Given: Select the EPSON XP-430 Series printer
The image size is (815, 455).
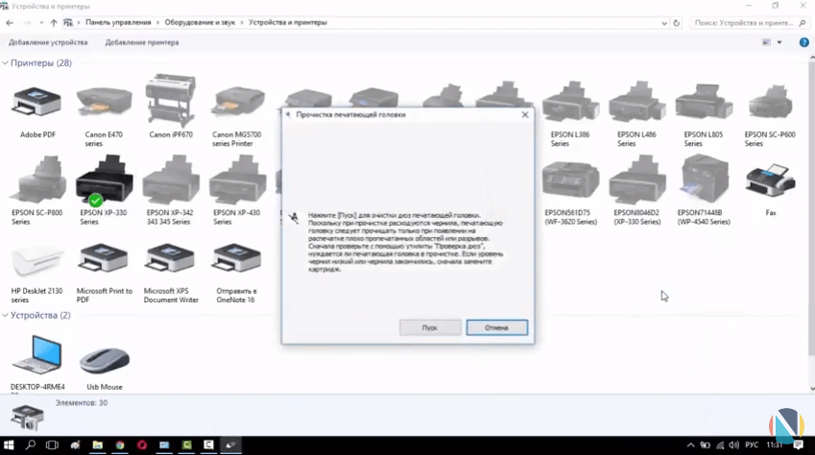Looking at the screenshot, I should (237, 180).
